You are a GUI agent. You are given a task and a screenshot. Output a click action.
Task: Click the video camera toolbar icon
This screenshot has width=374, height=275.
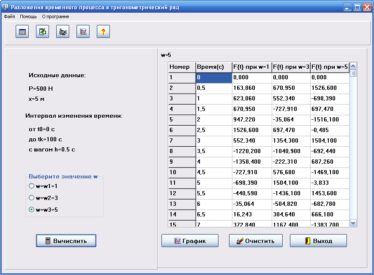(x=63, y=32)
